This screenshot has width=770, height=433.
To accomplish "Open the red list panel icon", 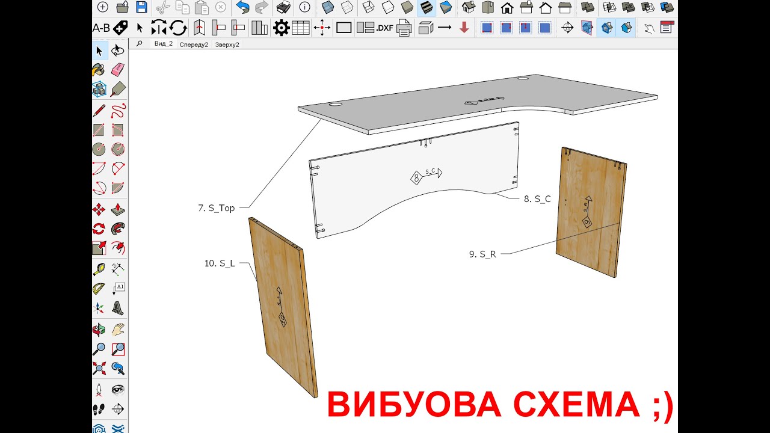I will (x=667, y=28).
